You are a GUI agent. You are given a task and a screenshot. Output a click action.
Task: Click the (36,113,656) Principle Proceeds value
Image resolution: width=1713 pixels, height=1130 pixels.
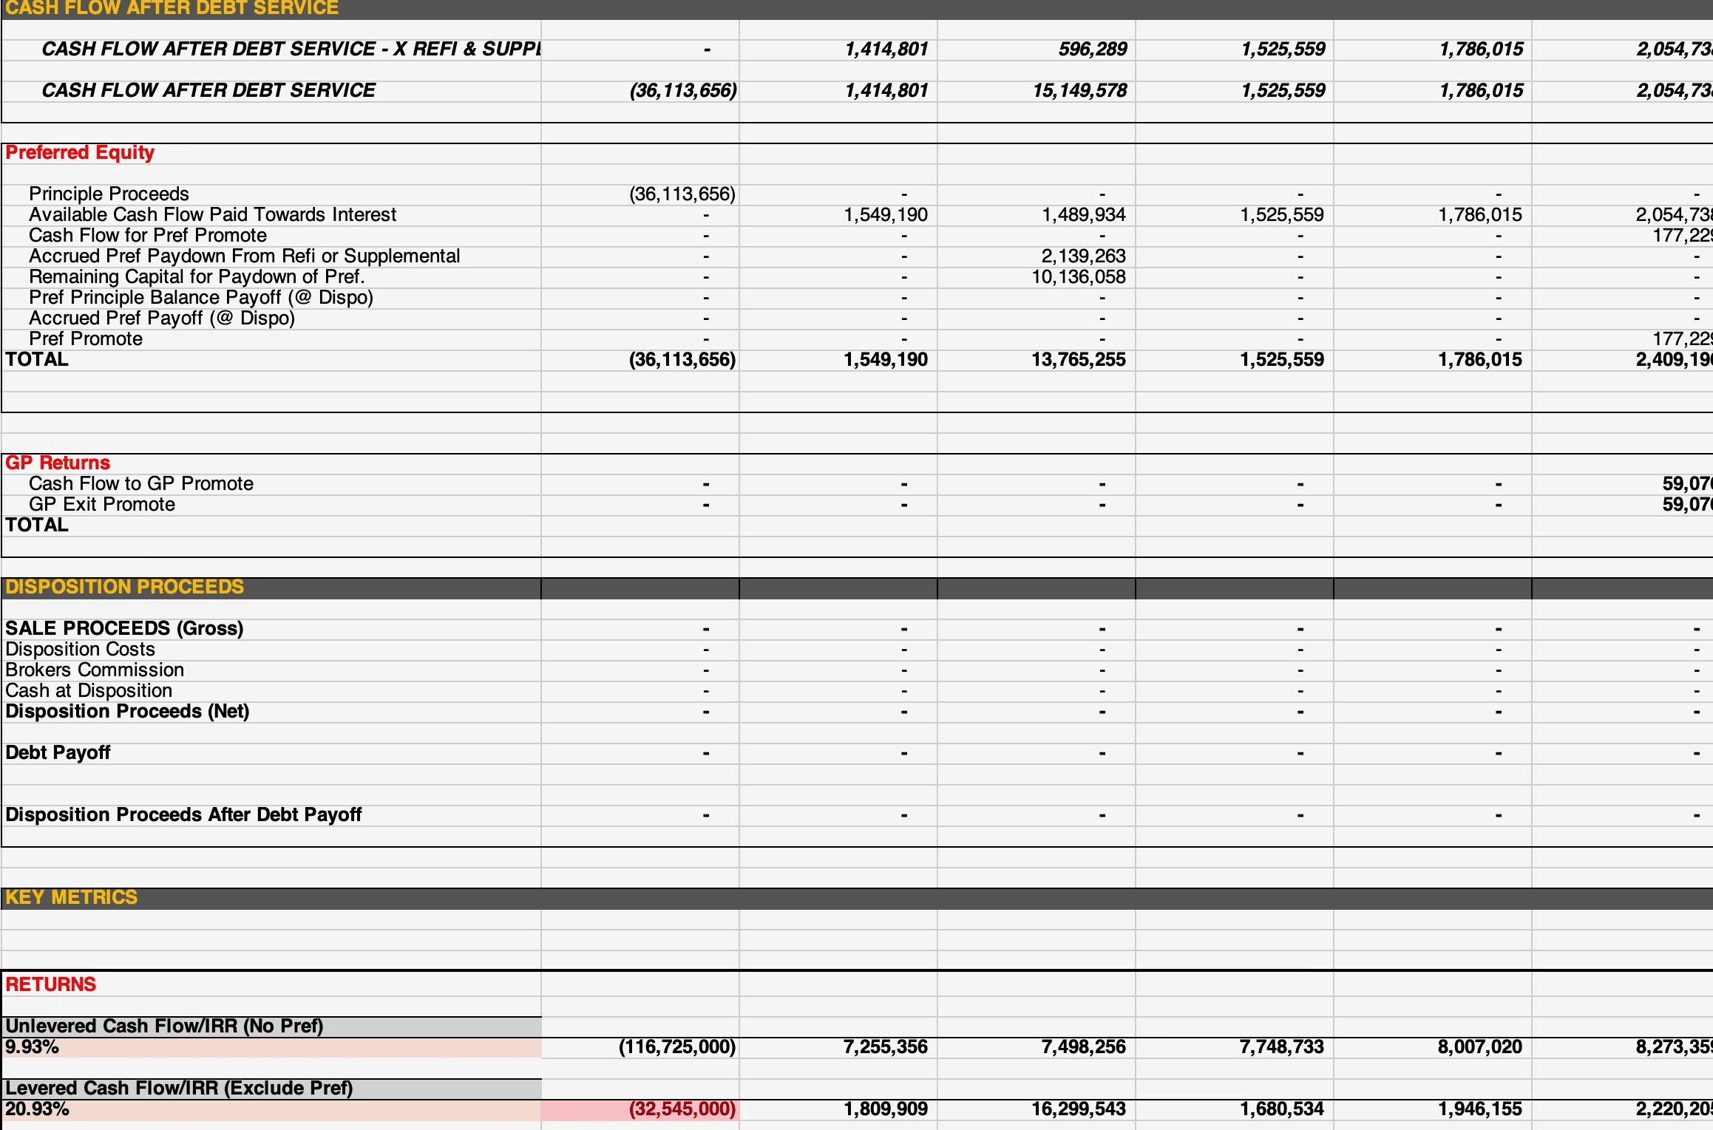681,194
